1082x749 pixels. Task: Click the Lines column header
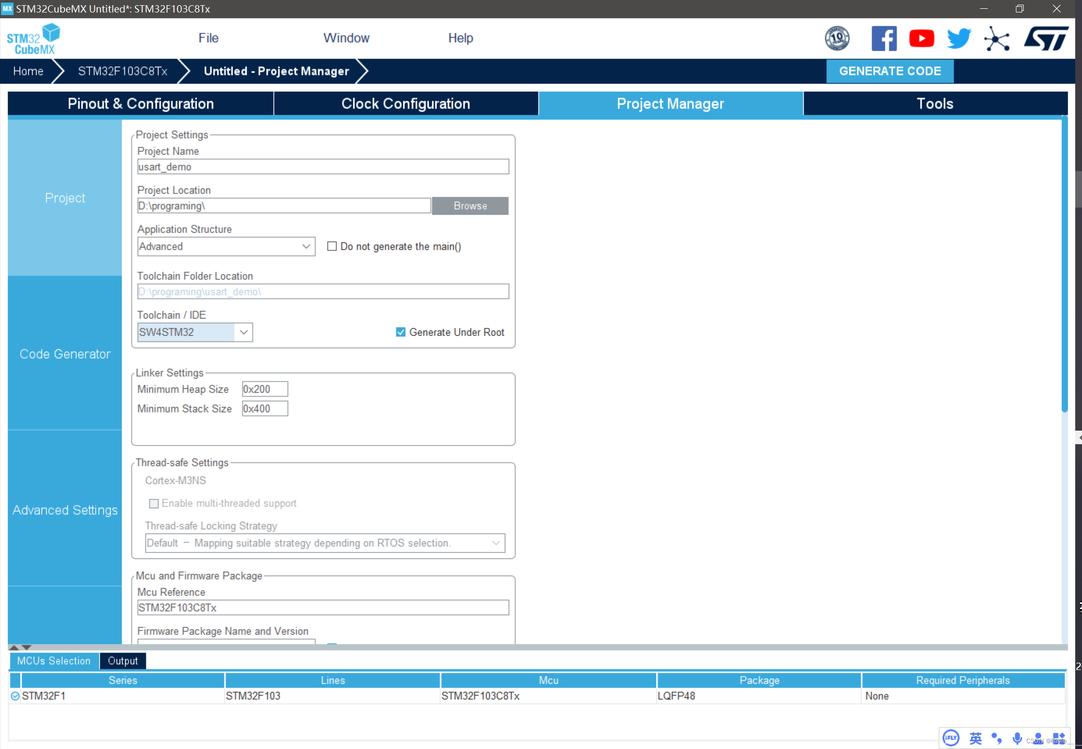pyautogui.click(x=333, y=680)
